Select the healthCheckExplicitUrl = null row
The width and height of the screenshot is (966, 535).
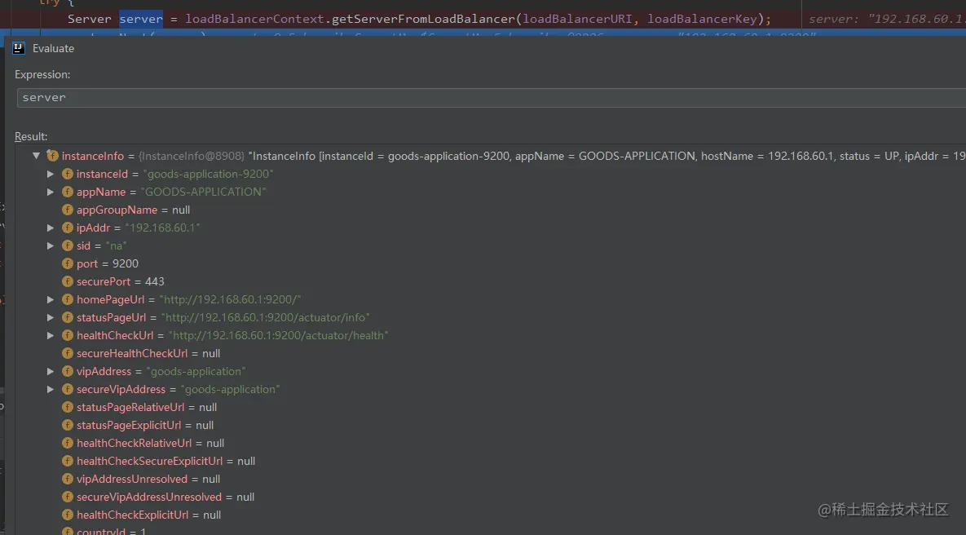(148, 514)
